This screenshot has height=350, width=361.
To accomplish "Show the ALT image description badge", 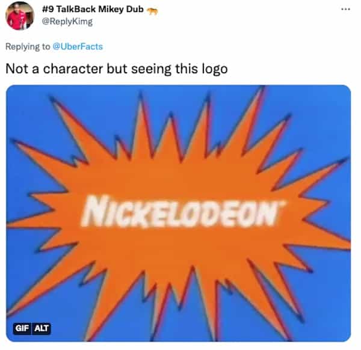I will 42,328.
